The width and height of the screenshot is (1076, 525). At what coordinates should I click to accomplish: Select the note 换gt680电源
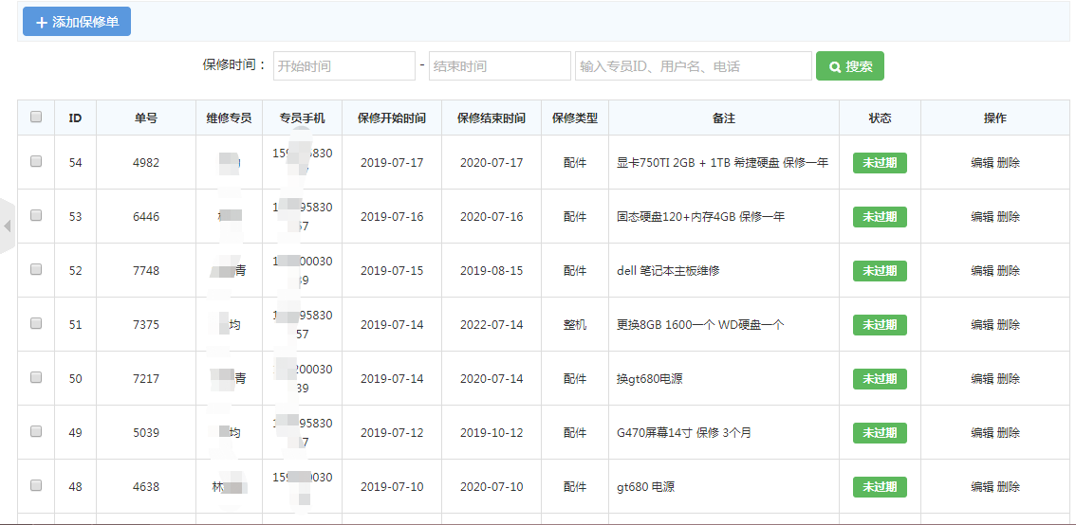650,378
